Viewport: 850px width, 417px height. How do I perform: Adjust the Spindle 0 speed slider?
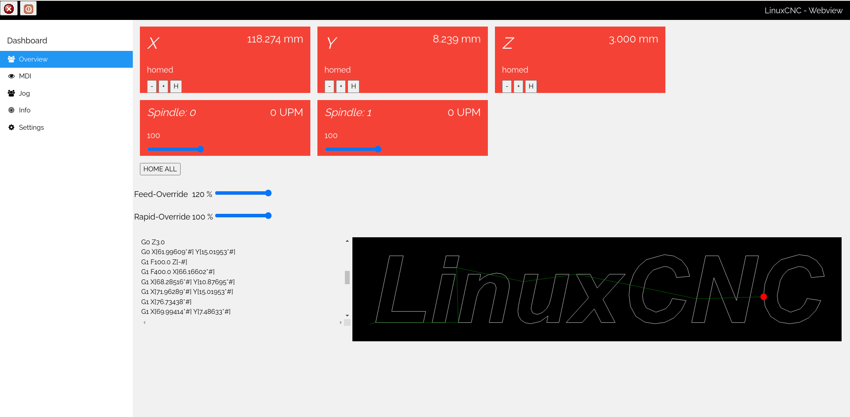(175, 149)
